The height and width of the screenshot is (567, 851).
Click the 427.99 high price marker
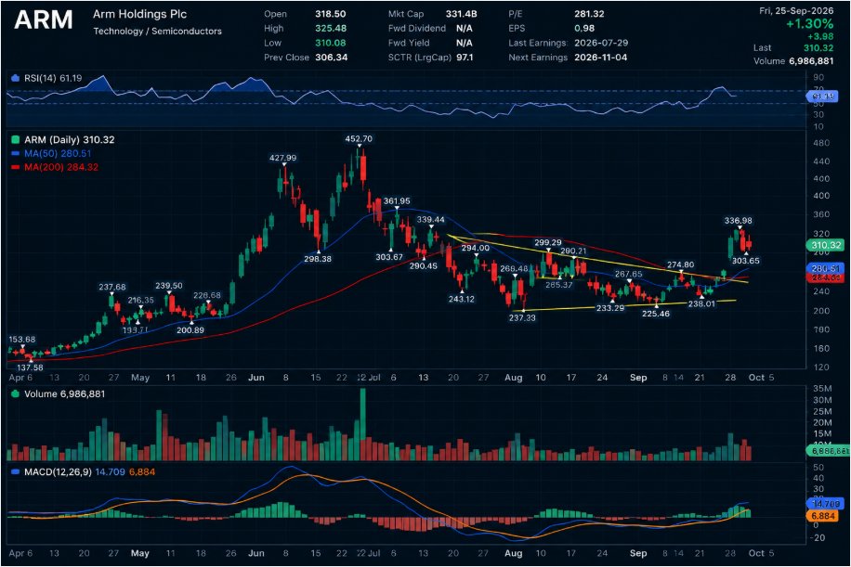point(282,158)
